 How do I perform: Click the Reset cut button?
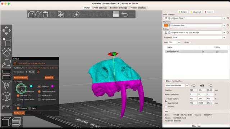[x=49, y=77]
